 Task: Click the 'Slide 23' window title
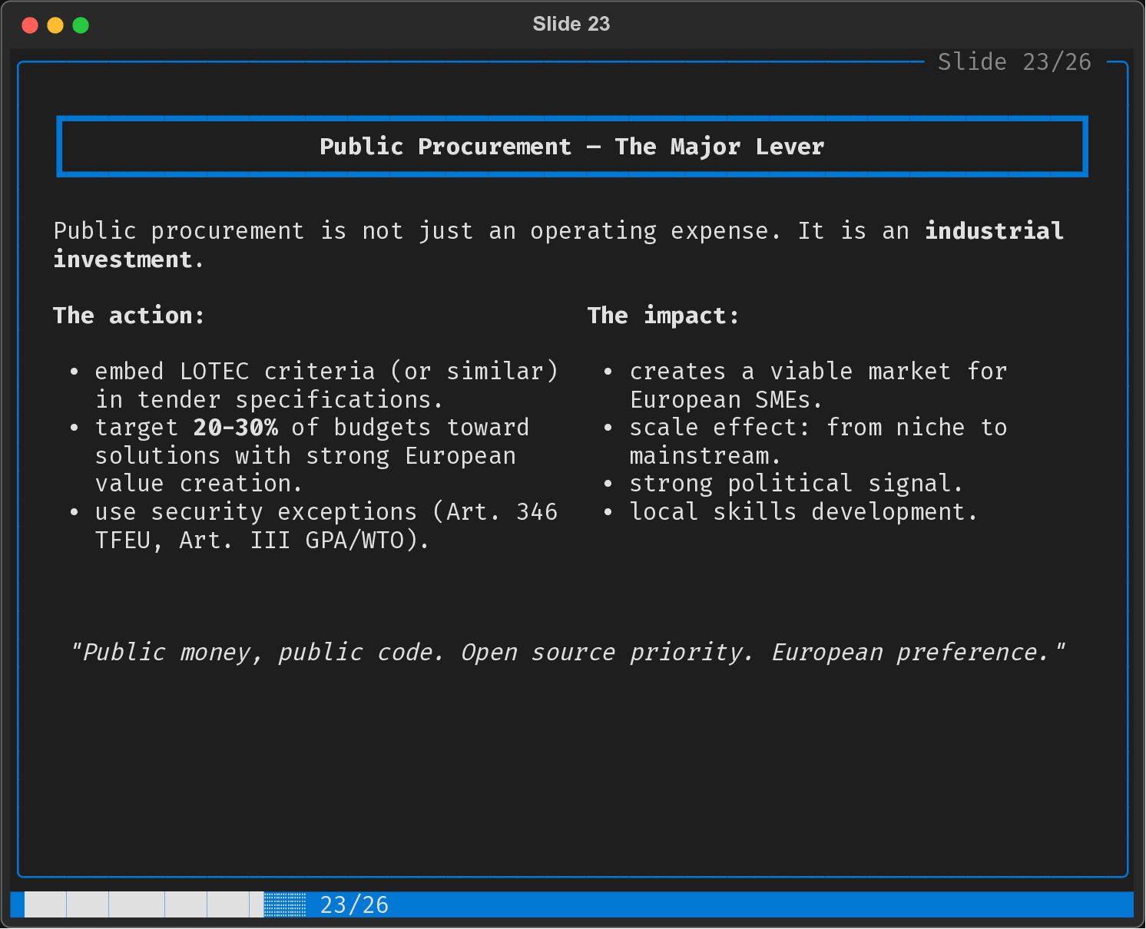(571, 25)
